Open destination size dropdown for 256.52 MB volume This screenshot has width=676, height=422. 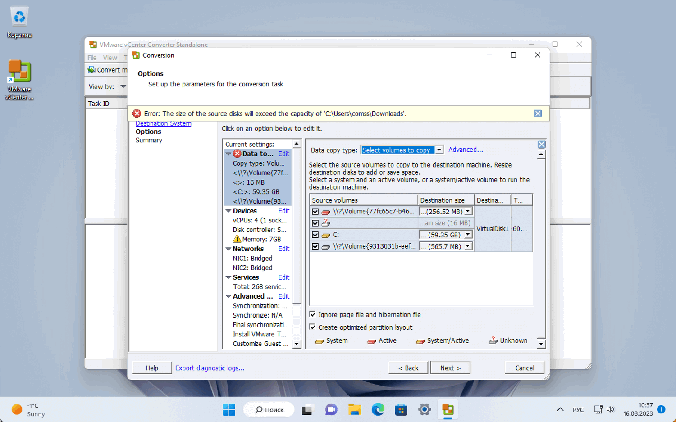(x=468, y=211)
